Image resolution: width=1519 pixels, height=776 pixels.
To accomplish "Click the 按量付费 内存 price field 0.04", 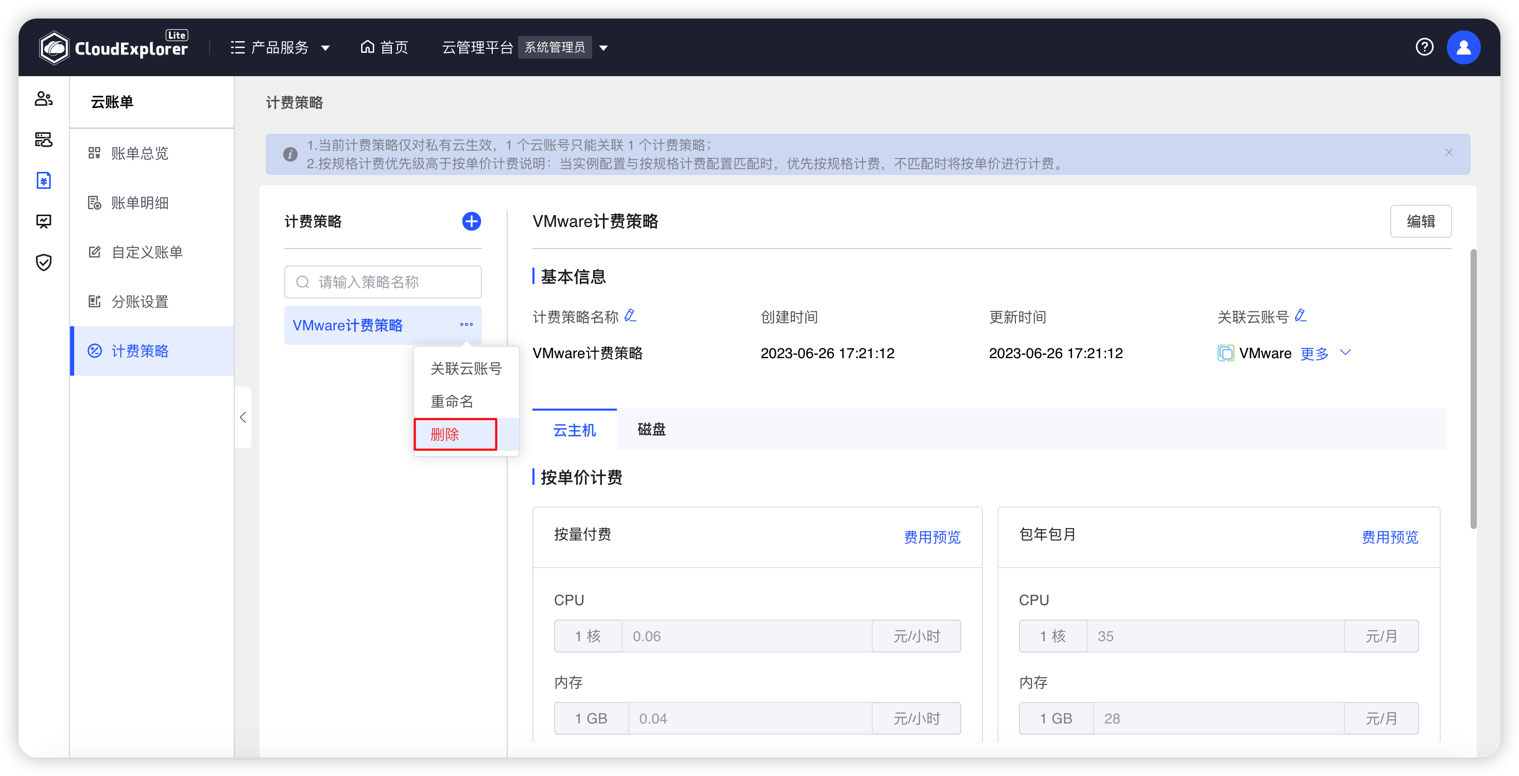I will (750, 718).
